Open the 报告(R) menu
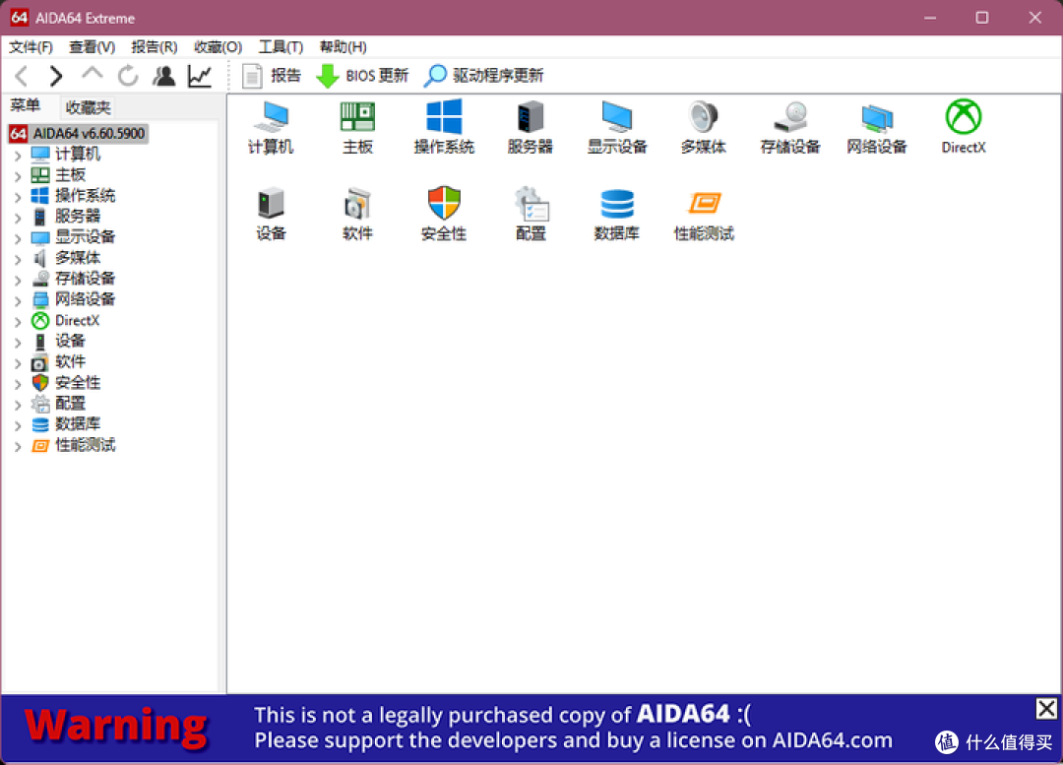The width and height of the screenshot is (1063, 765). [154, 47]
